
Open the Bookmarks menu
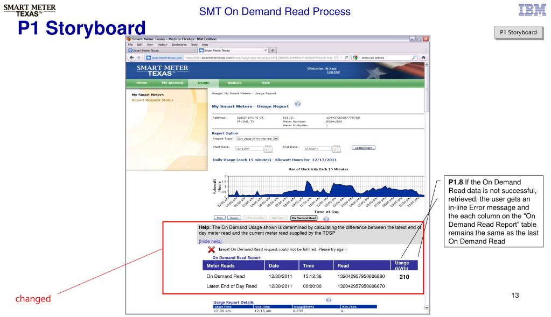pos(179,45)
